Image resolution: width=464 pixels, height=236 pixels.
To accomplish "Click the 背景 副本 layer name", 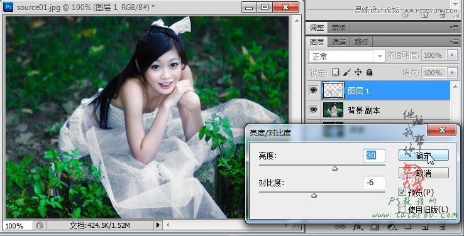I will click(x=364, y=110).
